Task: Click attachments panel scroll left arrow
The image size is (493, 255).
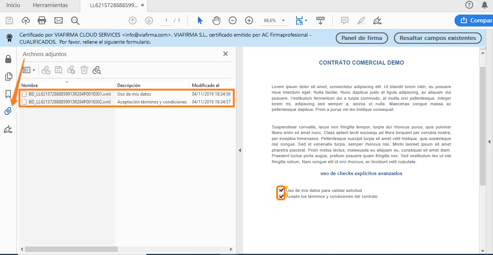Action: [x=22, y=249]
